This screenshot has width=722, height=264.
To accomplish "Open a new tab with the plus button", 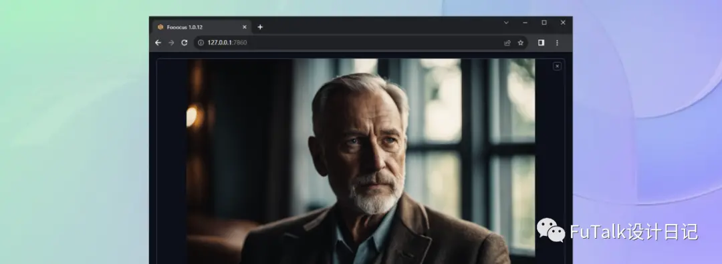I will pos(260,27).
